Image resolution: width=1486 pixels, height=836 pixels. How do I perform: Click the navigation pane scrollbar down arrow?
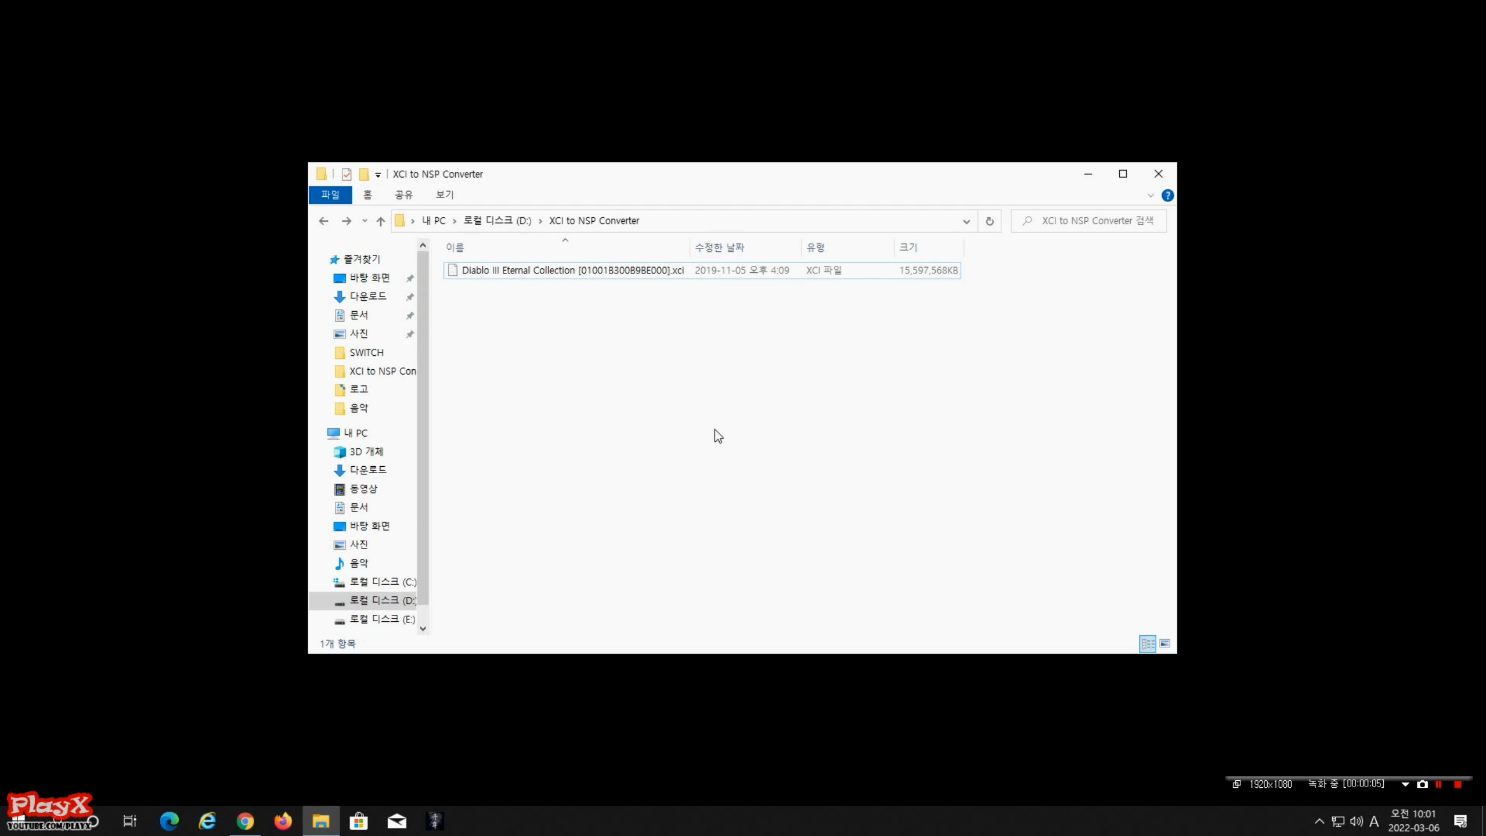423,628
